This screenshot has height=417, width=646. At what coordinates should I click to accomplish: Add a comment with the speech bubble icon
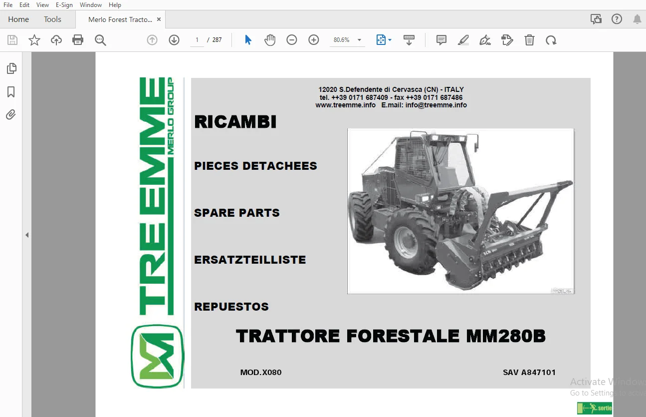click(441, 40)
